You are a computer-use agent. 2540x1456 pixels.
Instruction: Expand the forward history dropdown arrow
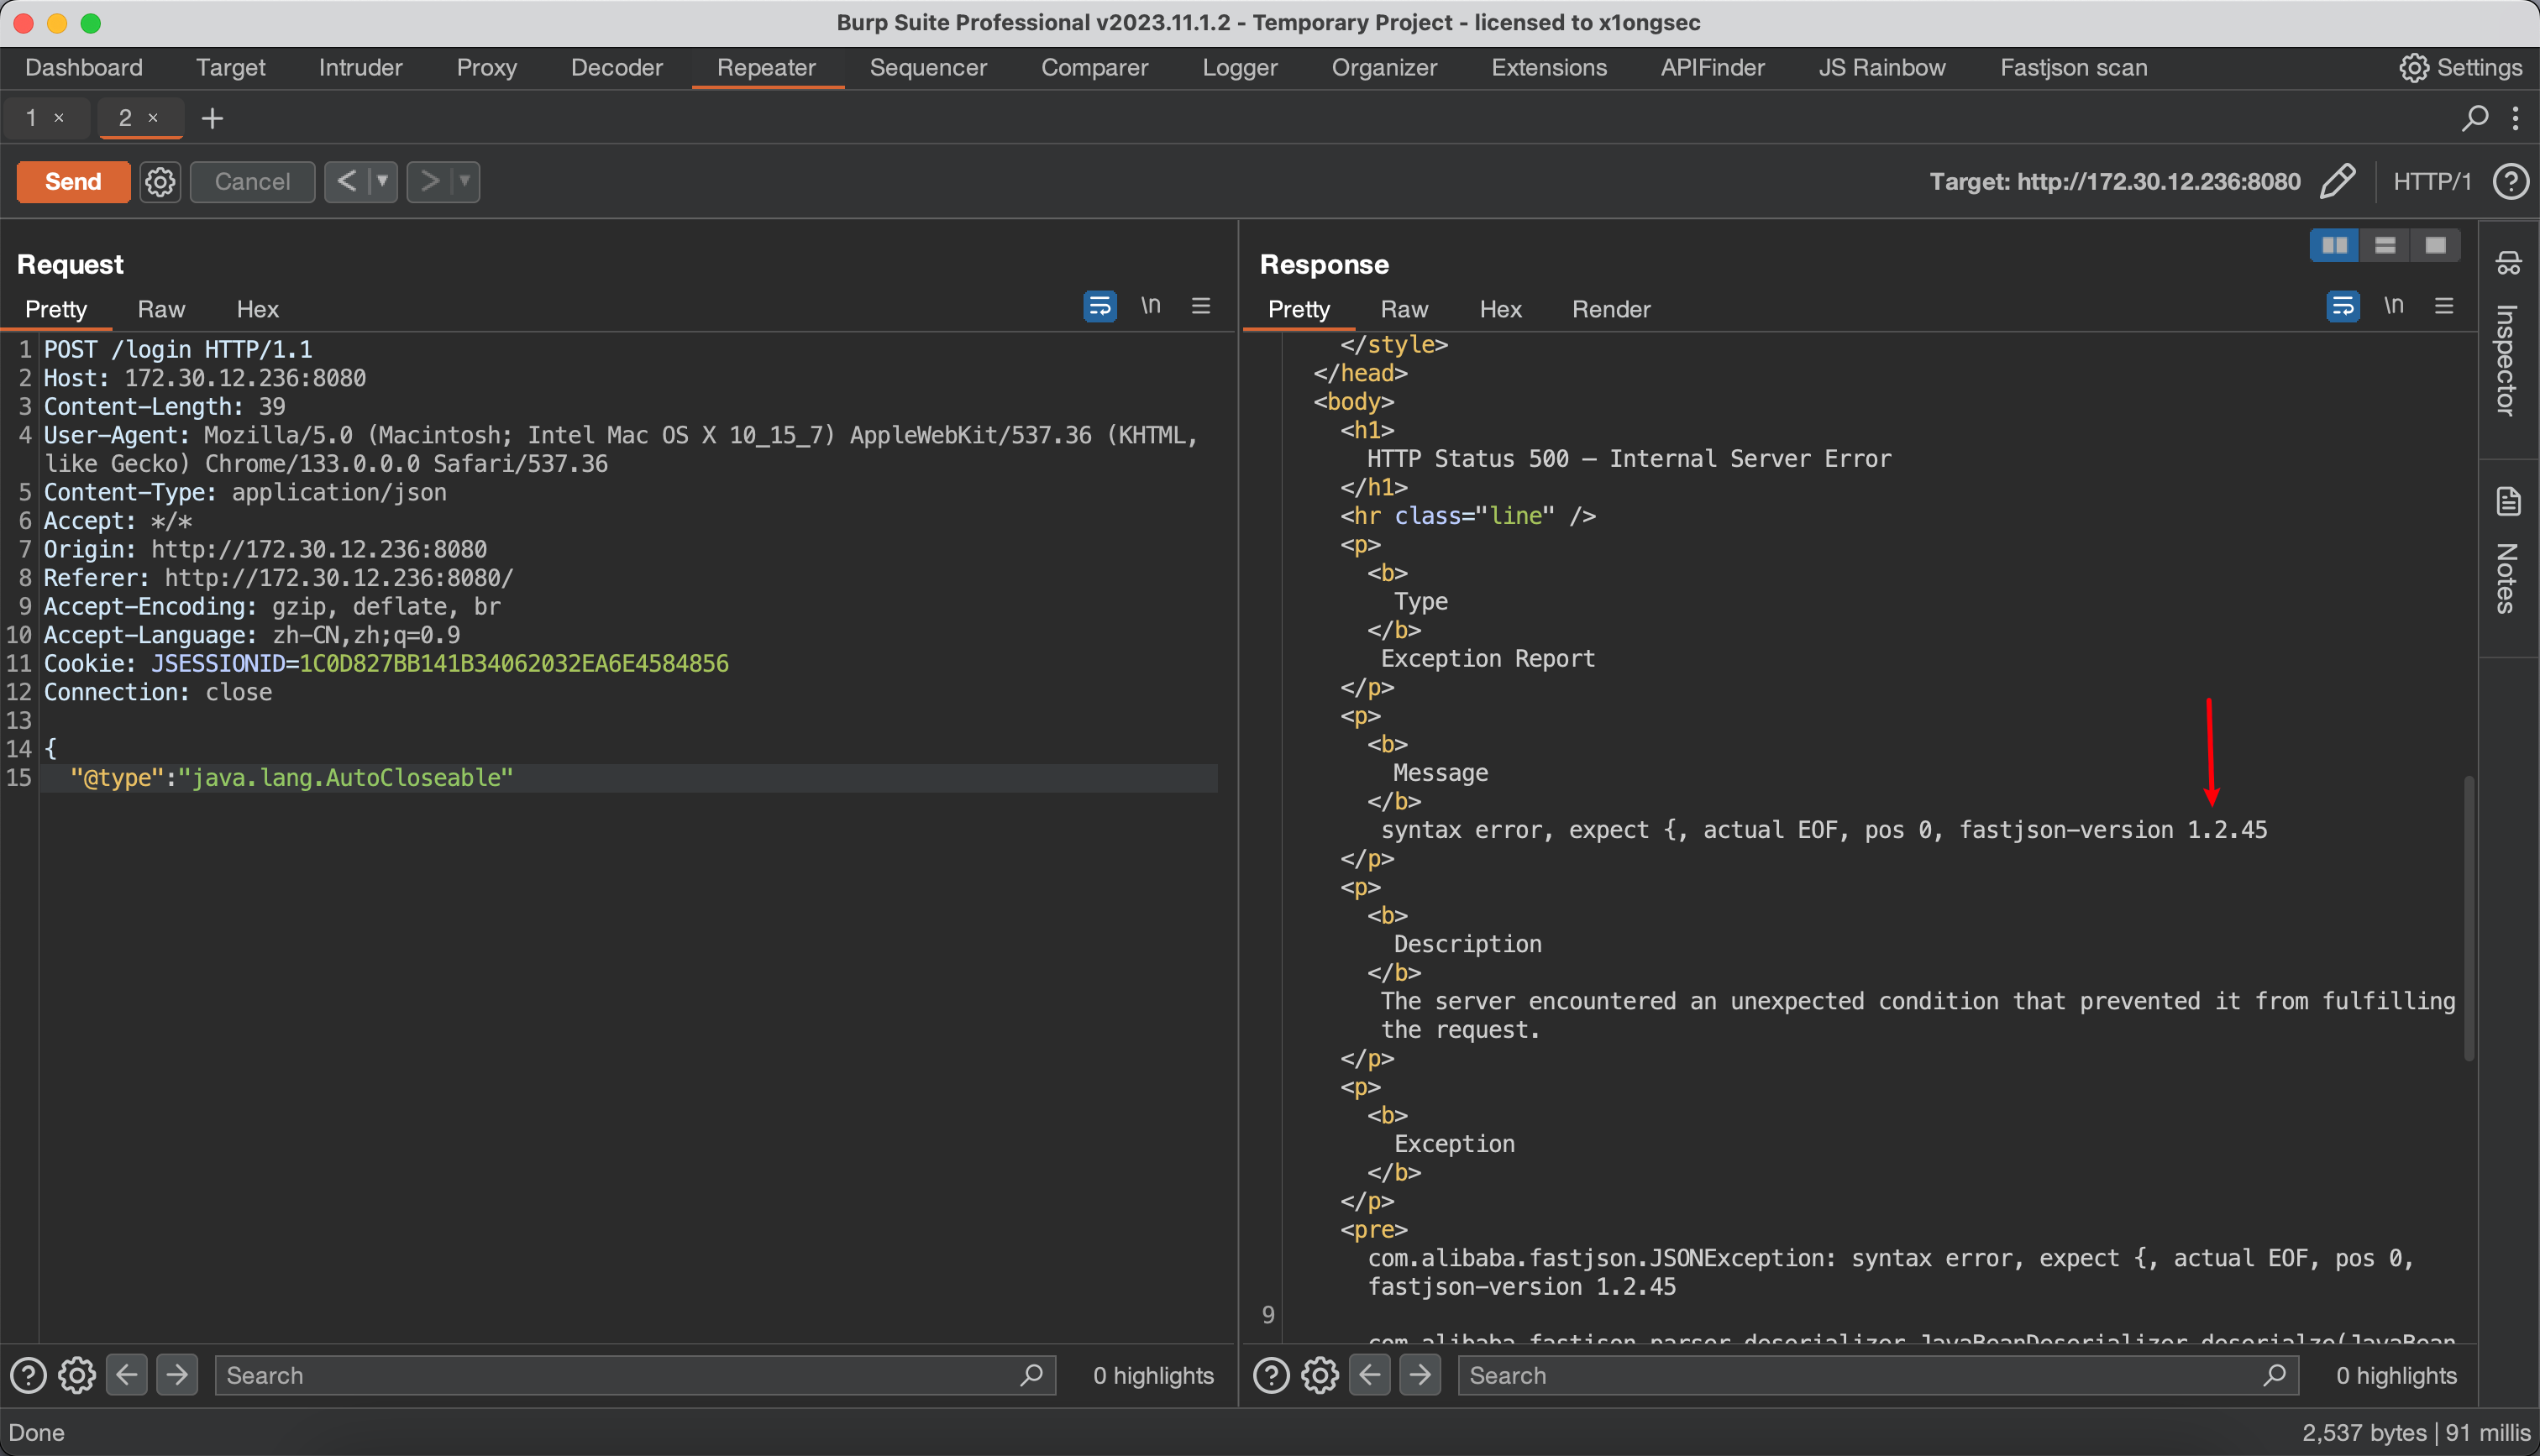pyautogui.click(x=464, y=181)
